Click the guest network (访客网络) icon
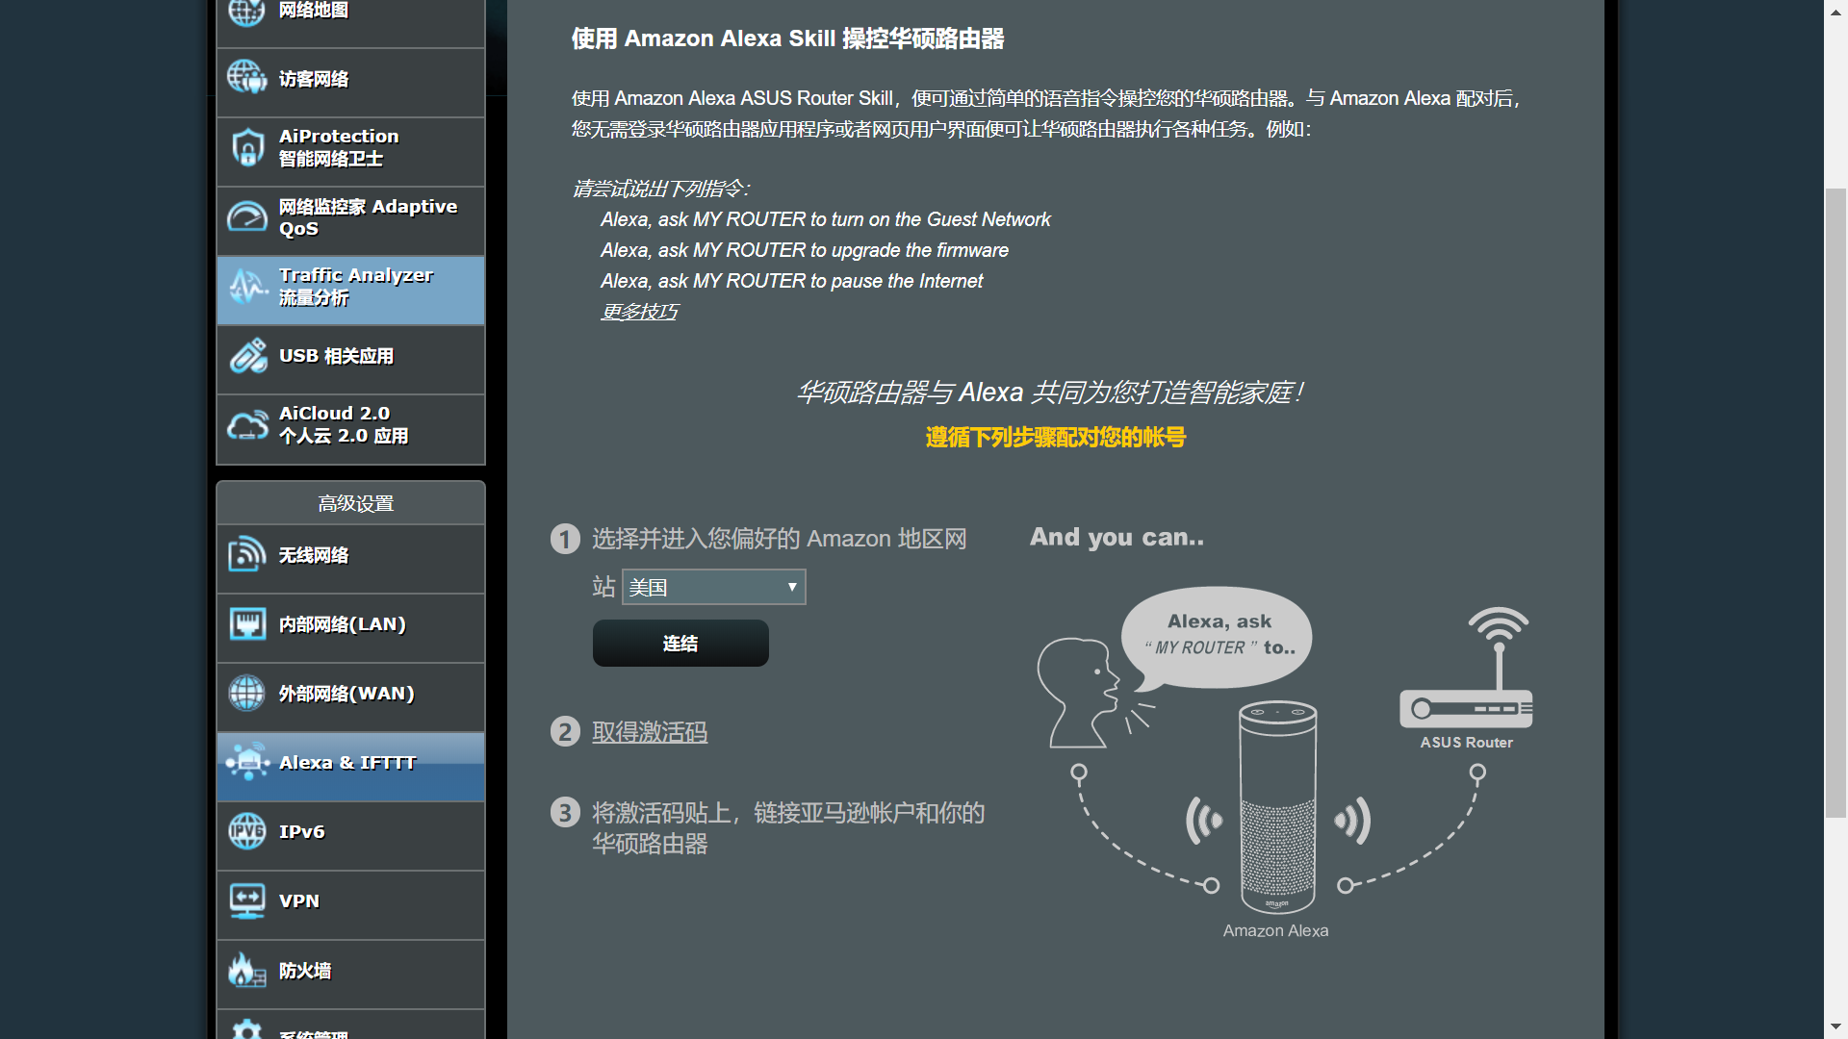 [x=246, y=77]
